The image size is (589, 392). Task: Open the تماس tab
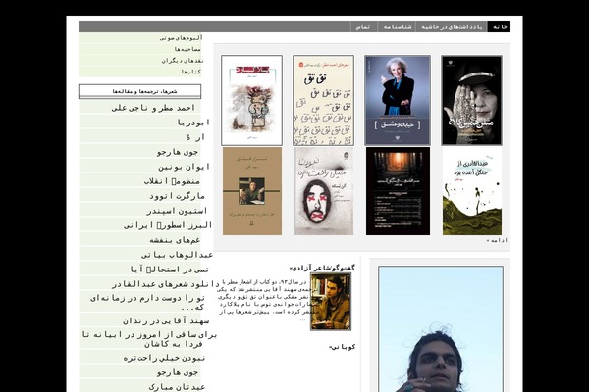click(363, 26)
